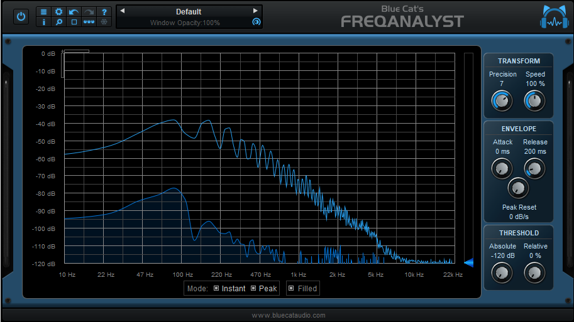The height and width of the screenshot is (322, 574).
Task: Click the Release value 200 ms
Action: point(535,151)
